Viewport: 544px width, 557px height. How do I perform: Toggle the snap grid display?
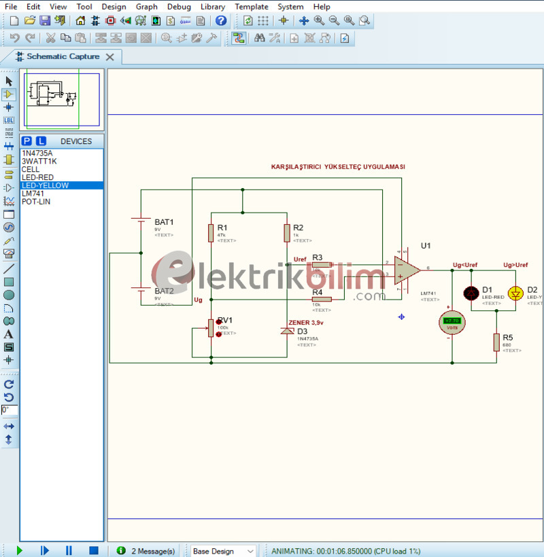pyautogui.click(x=262, y=20)
